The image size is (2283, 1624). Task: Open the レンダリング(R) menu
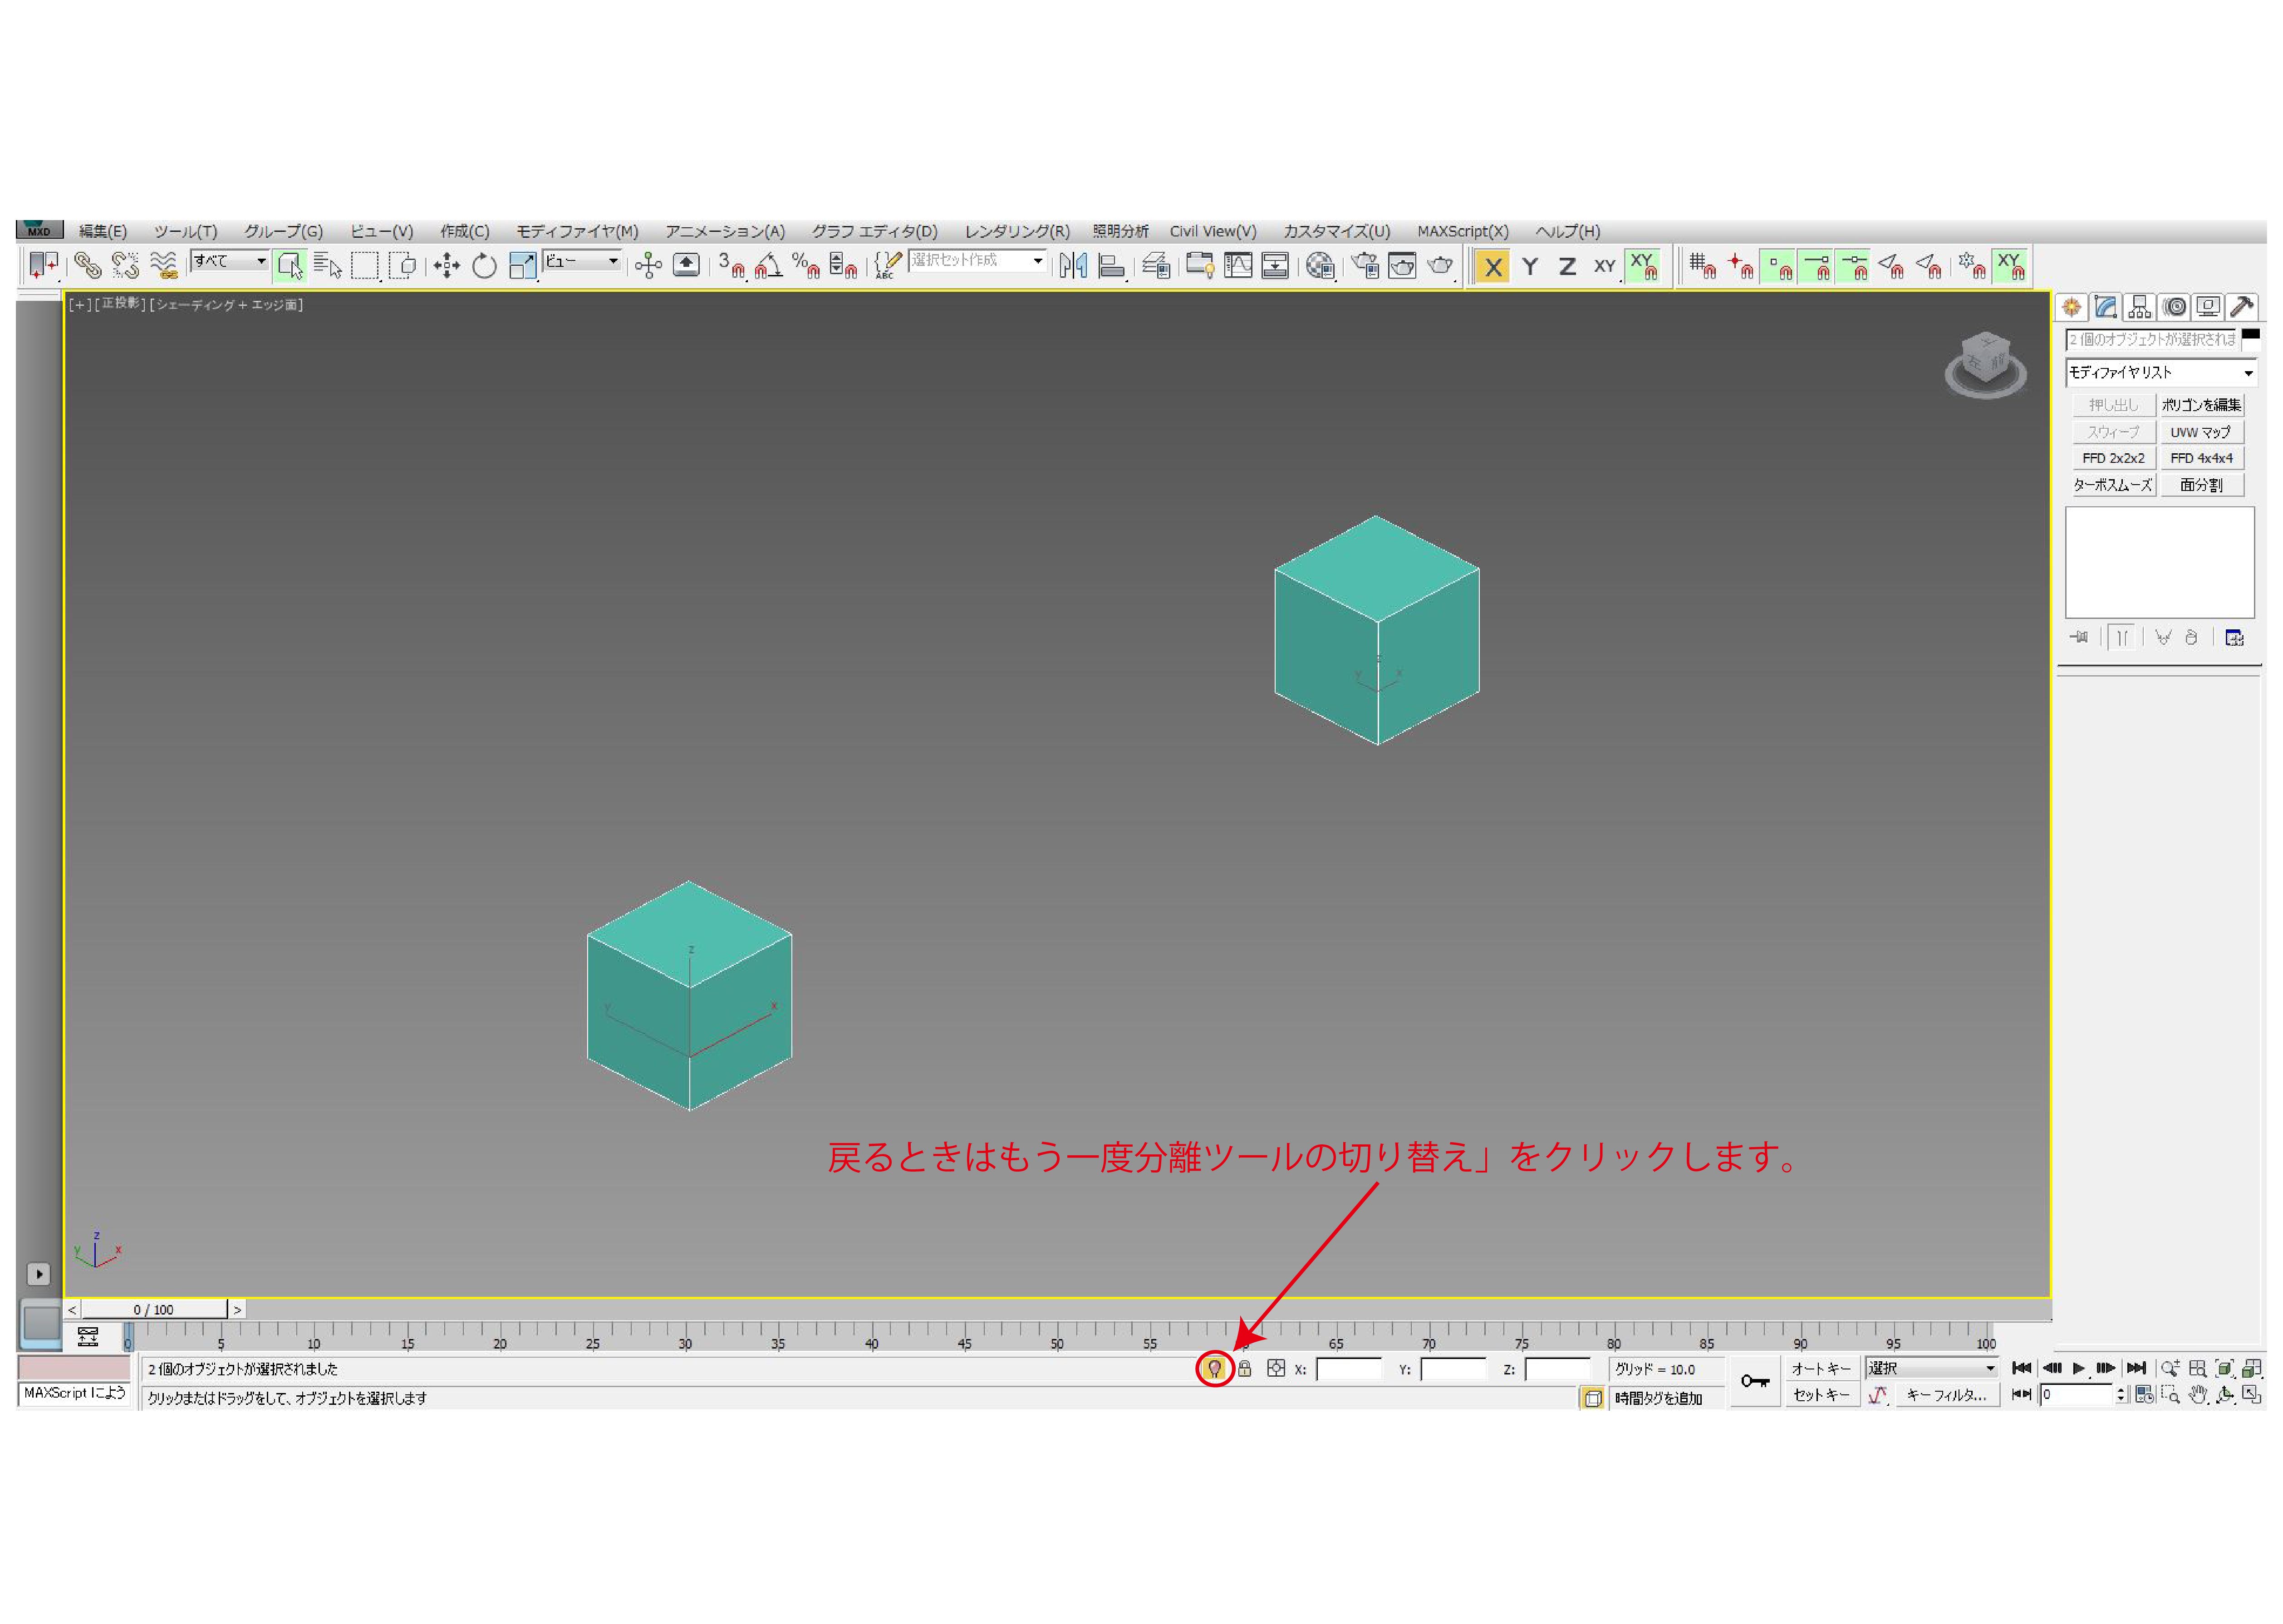(1016, 231)
